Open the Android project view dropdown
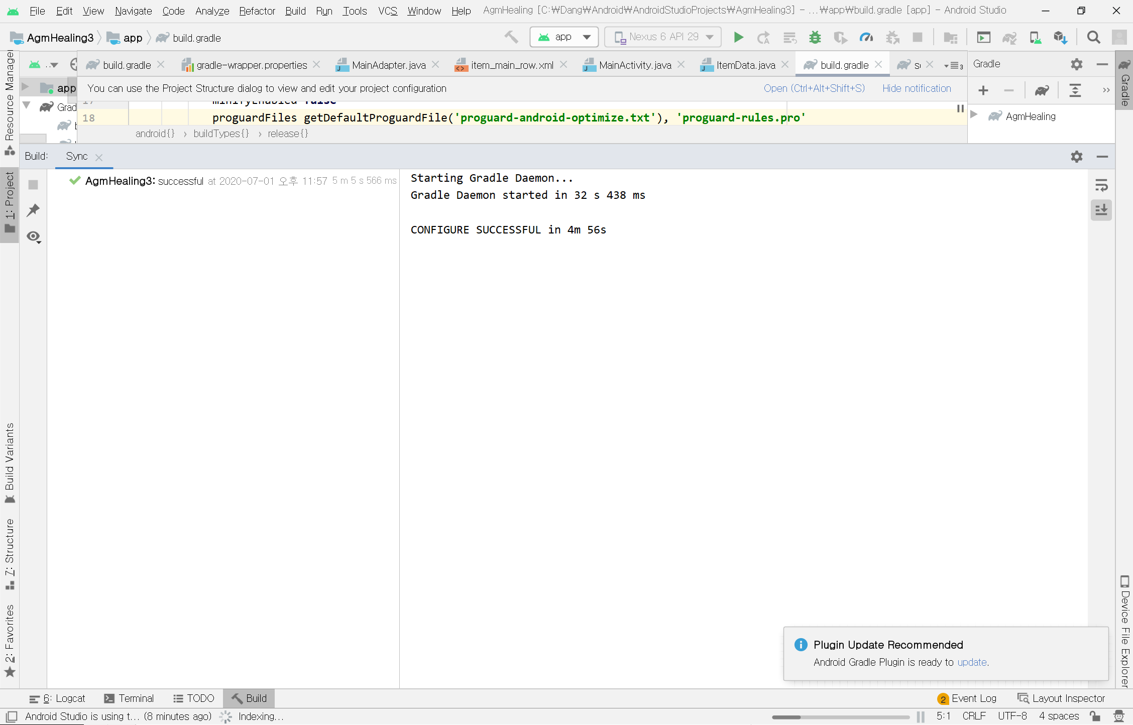This screenshot has height=725, width=1133. coord(44,65)
